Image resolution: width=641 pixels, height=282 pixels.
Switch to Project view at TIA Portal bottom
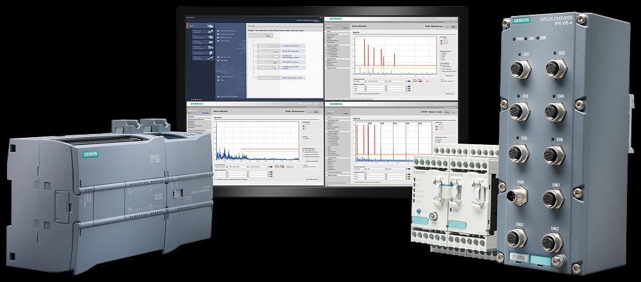click(x=197, y=99)
